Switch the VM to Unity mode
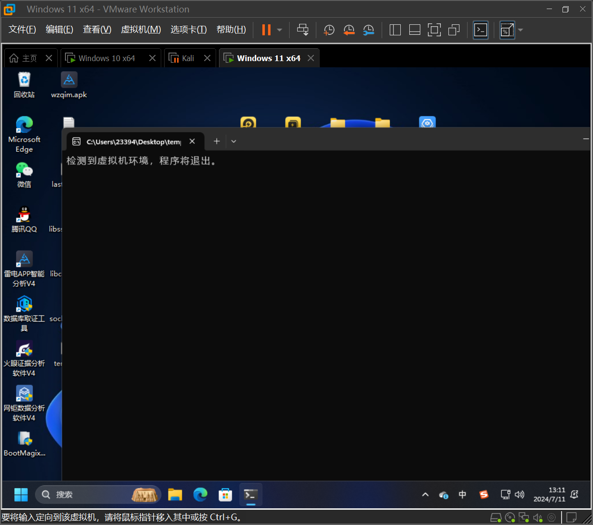This screenshot has height=525, width=593. [454, 30]
